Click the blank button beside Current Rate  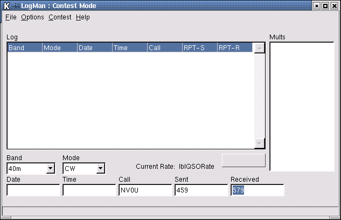[243, 160]
